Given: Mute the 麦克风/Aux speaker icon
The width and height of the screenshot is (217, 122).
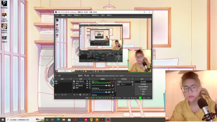Looking at the screenshot, I should (x=109, y=85).
